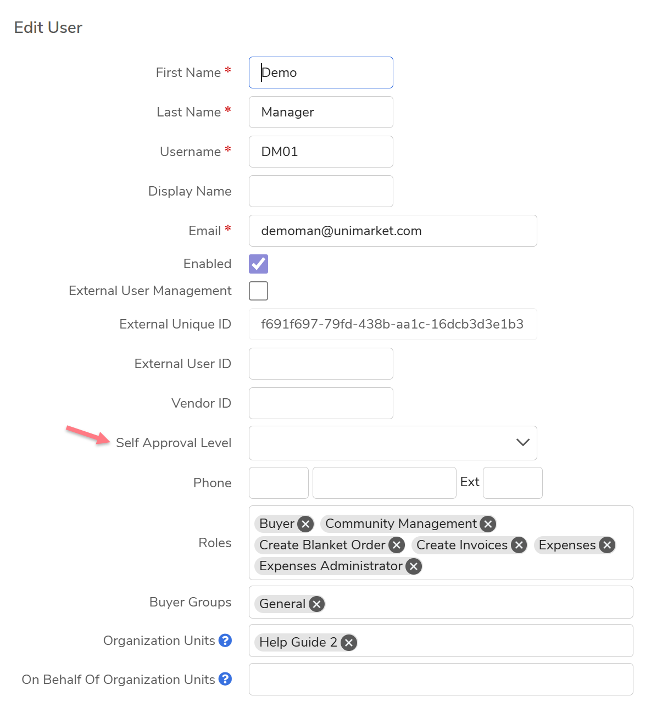Remove the Create Invoices role tag
Viewport: 662px width, 707px height.
tap(519, 545)
